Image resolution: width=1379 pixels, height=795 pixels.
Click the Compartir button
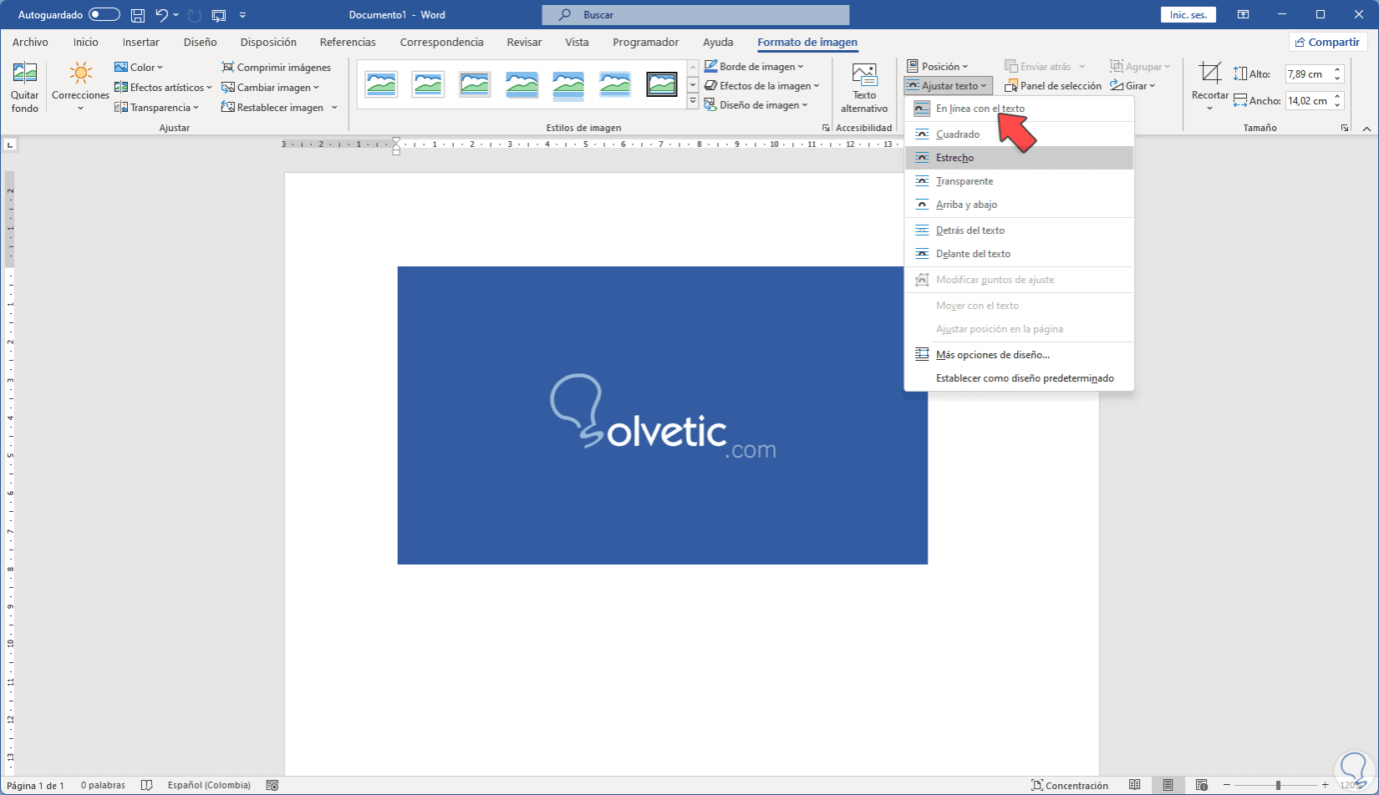(x=1327, y=43)
